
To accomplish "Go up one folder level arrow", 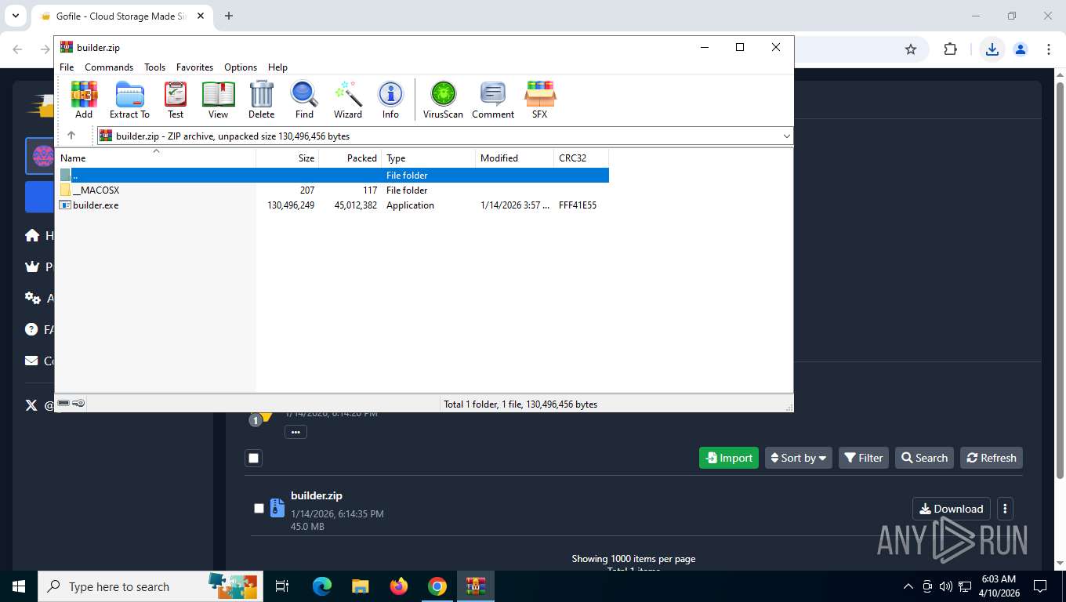I will [x=71, y=136].
